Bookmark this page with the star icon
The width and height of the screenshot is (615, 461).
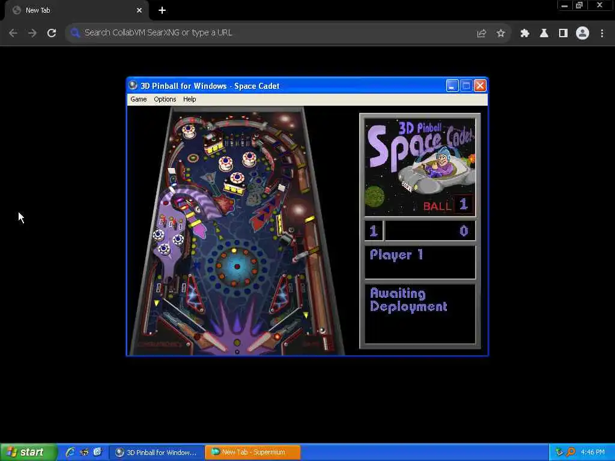500,34
